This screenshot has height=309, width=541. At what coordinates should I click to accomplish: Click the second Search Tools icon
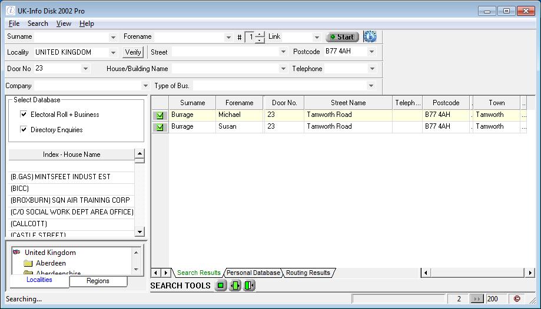(235, 286)
